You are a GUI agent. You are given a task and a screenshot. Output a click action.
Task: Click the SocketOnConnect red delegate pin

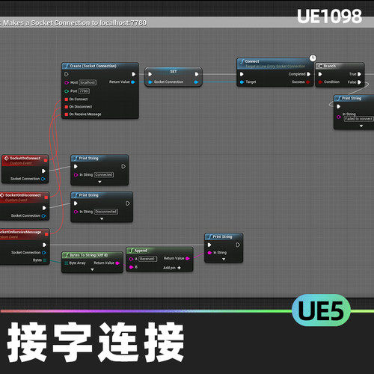click(46, 161)
